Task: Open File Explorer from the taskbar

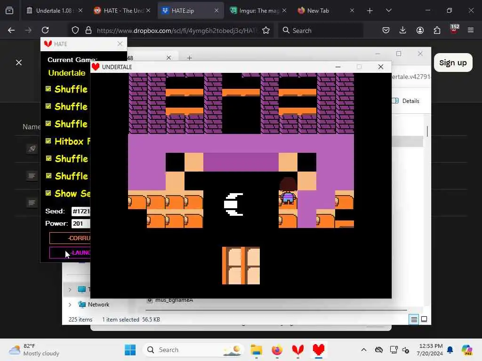Action: [256, 350]
